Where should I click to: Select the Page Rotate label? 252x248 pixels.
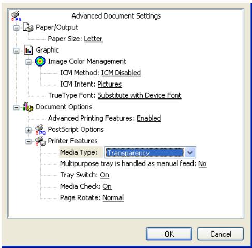(80, 198)
